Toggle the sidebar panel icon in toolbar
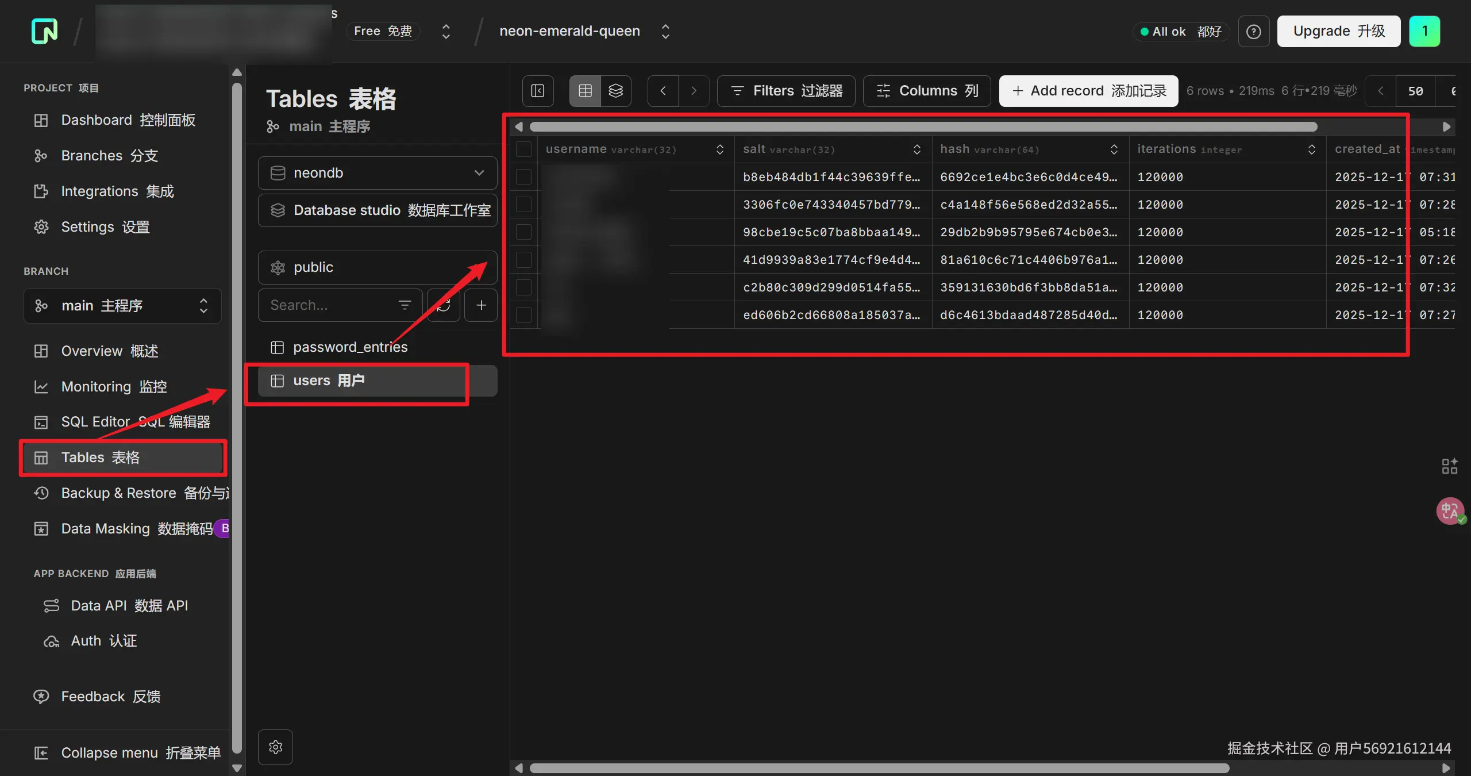 click(538, 91)
